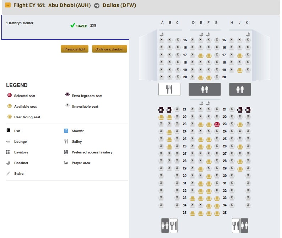Select passenger 1 Kathryn Genter

[x=20, y=23]
